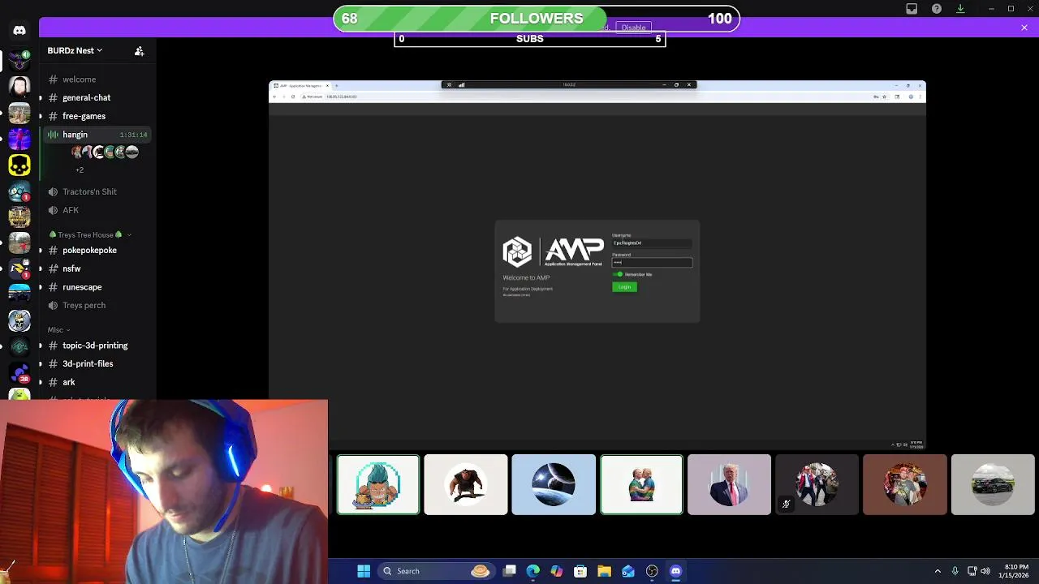Open the 3d-print-files channel
Screen dimensions: 1039x584
[x=98, y=363]
